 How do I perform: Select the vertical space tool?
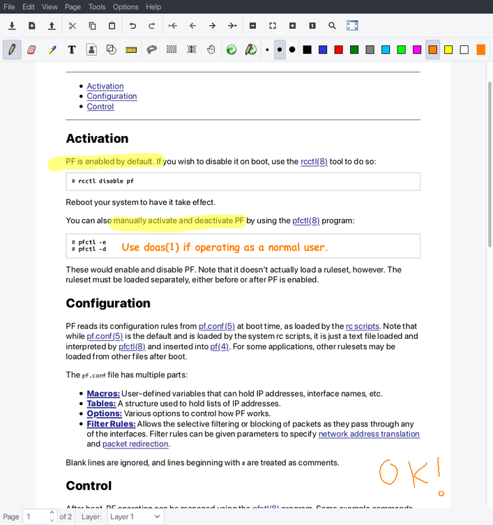pos(192,50)
